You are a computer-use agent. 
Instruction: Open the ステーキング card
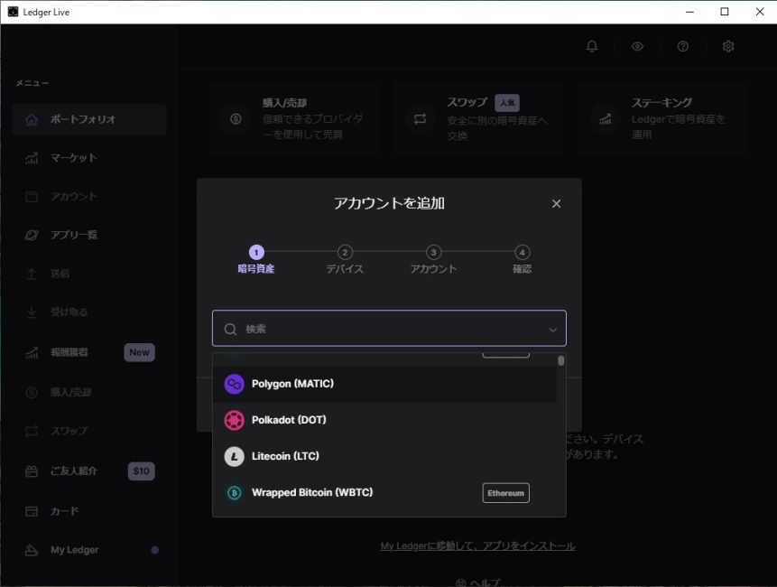(x=662, y=119)
